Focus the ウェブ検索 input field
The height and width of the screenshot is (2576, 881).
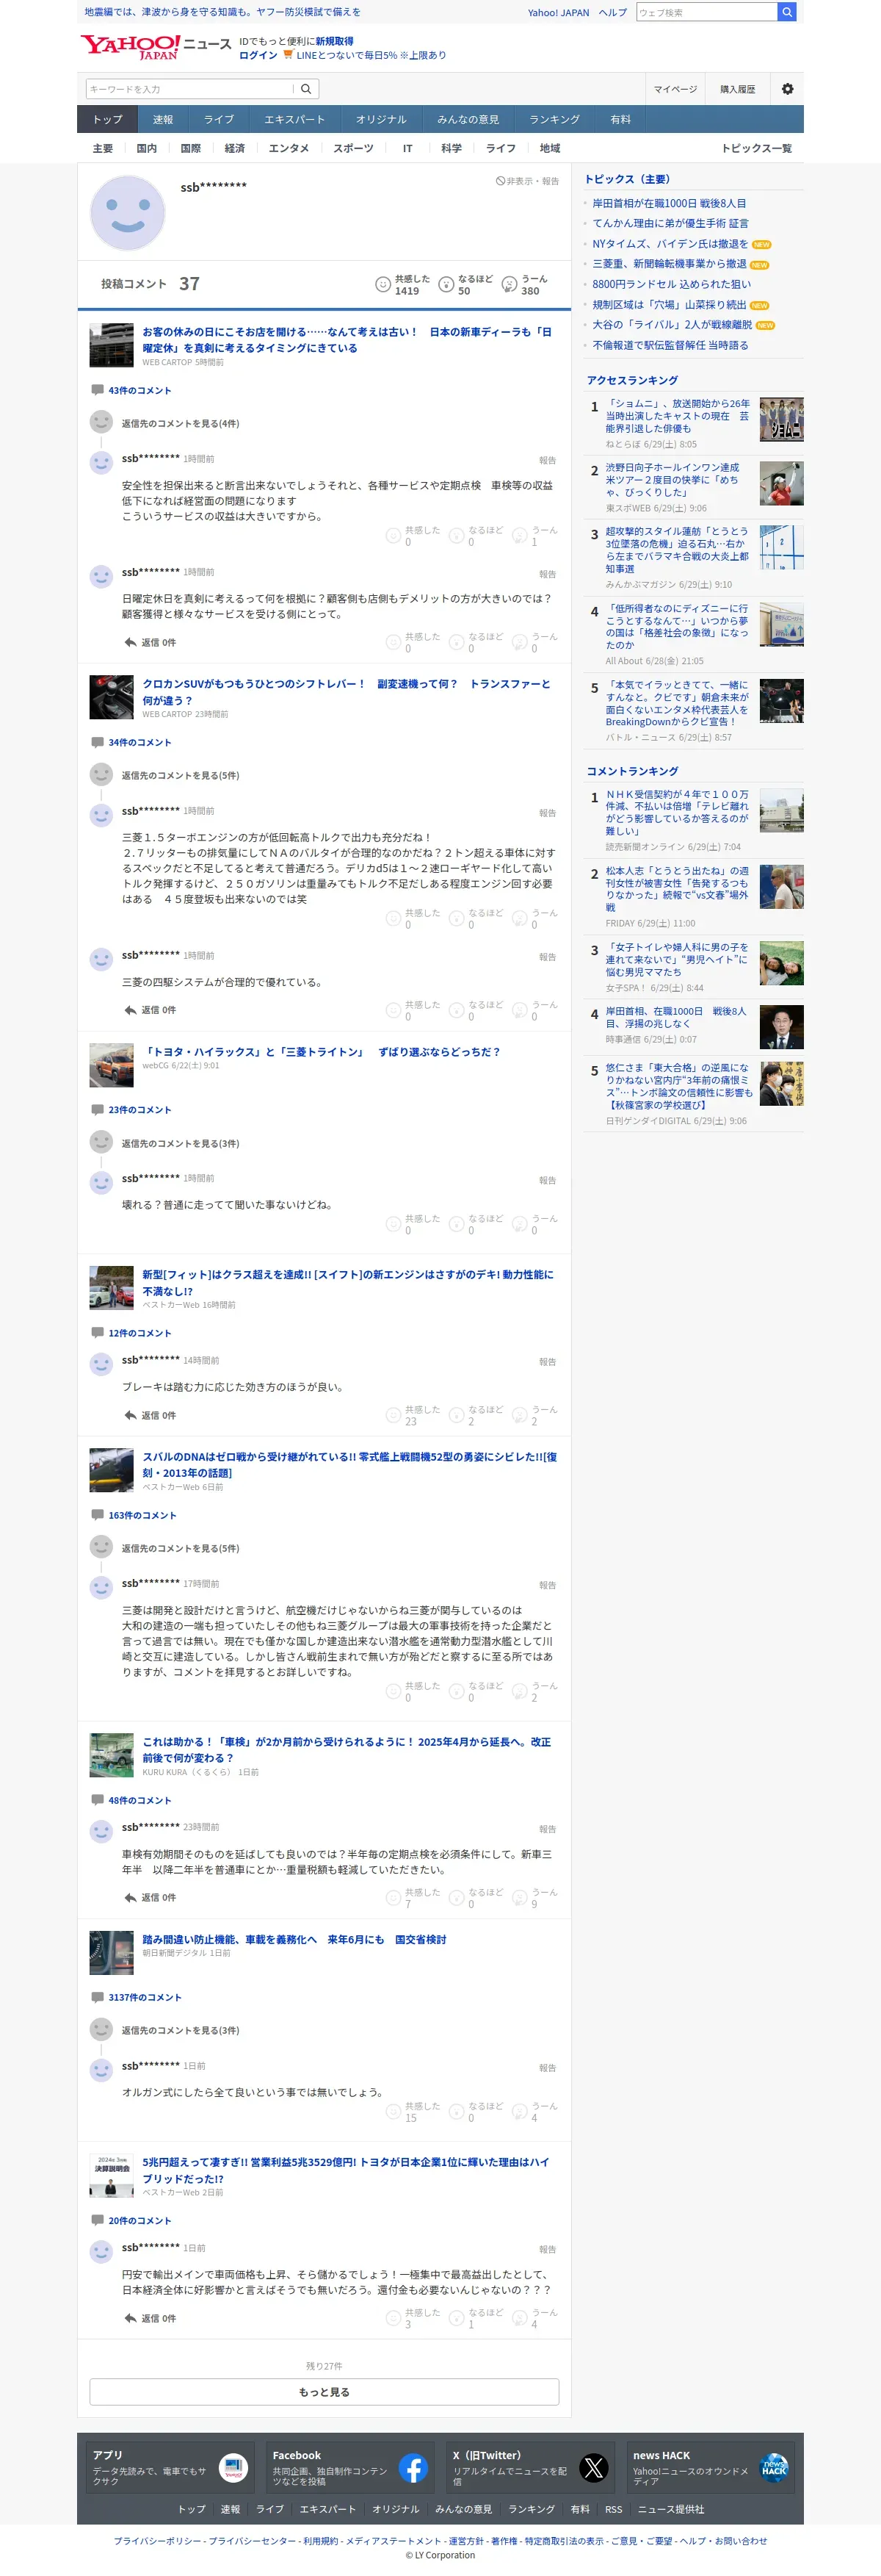coord(706,12)
